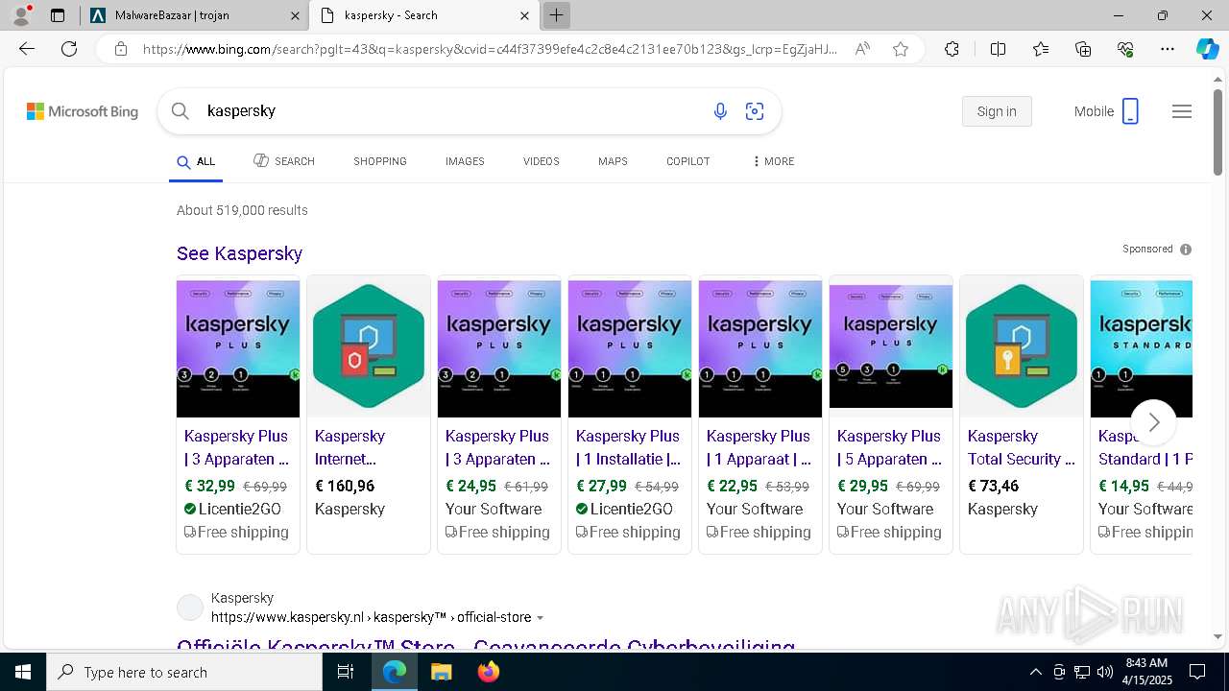Open the volume control in tray
1229x691 pixels.
click(1105, 672)
